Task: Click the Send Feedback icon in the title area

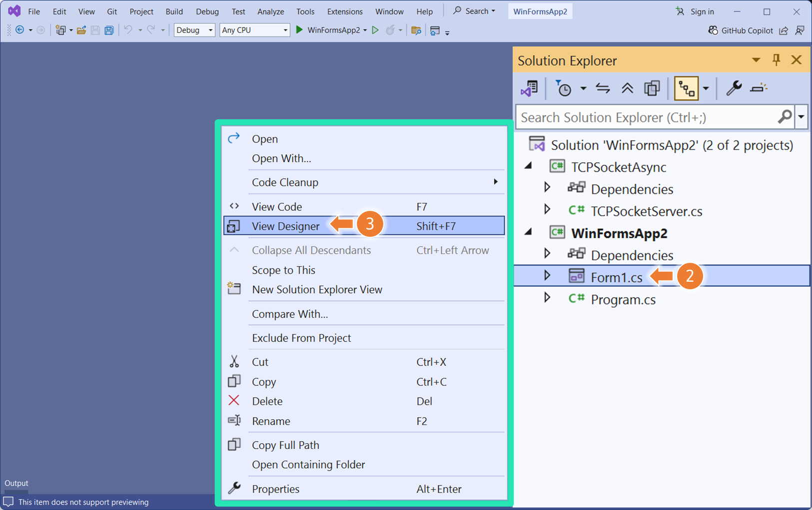Action: click(800, 30)
